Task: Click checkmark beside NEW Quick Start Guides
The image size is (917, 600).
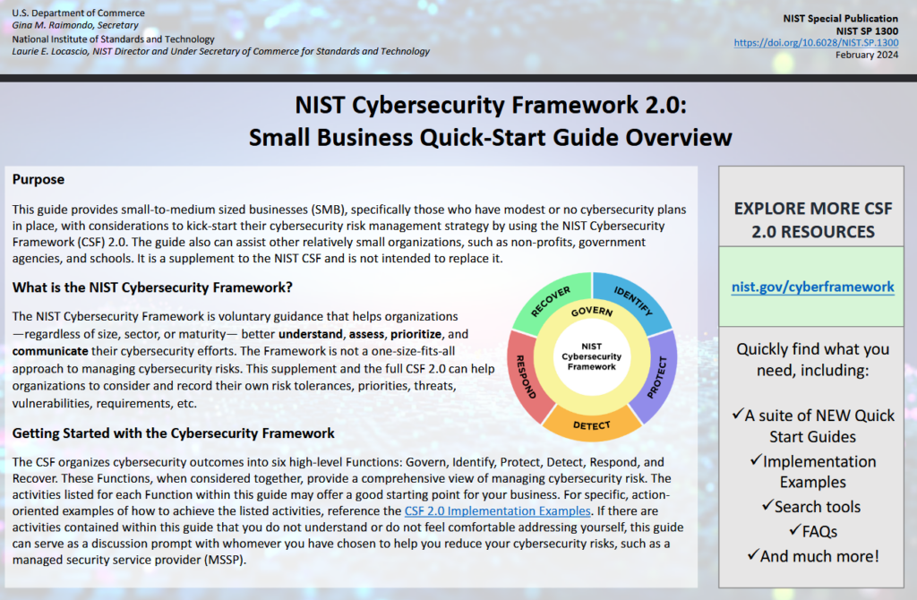Action: pyautogui.click(x=738, y=415)
